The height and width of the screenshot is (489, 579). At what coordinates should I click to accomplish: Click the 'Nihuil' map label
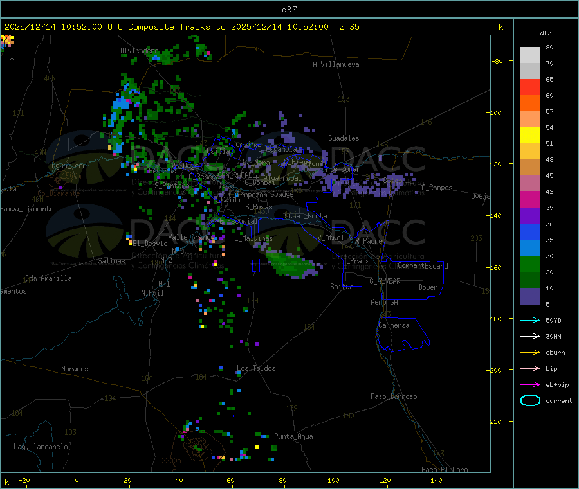click(x=152, y=293)
